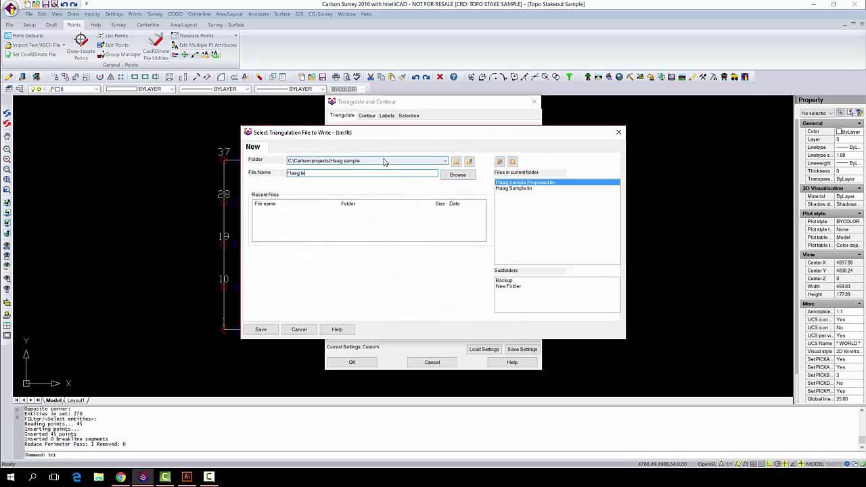Open the third BYLAYER lineweight dropdown

coord(322,89)
